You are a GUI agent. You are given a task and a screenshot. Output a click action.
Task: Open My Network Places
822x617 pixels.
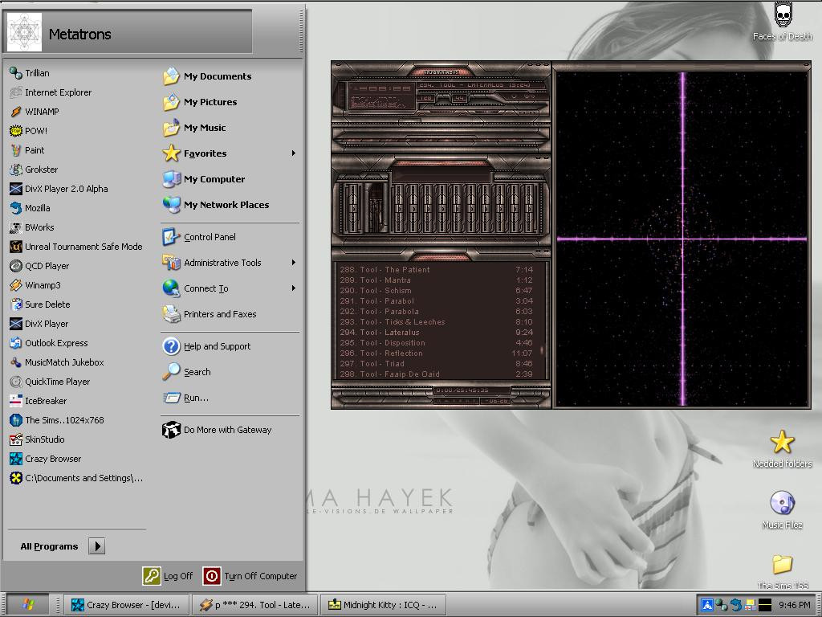[216, 205]
